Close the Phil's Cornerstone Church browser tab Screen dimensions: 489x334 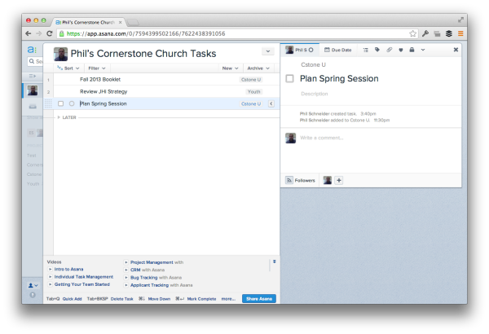(120, 23)
